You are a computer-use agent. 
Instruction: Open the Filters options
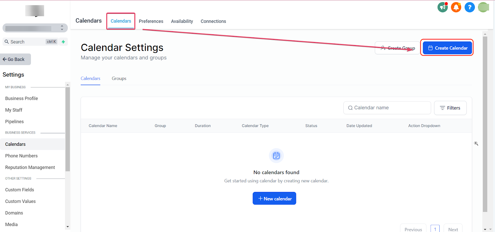pyautogui.click(x=450, y=108)
